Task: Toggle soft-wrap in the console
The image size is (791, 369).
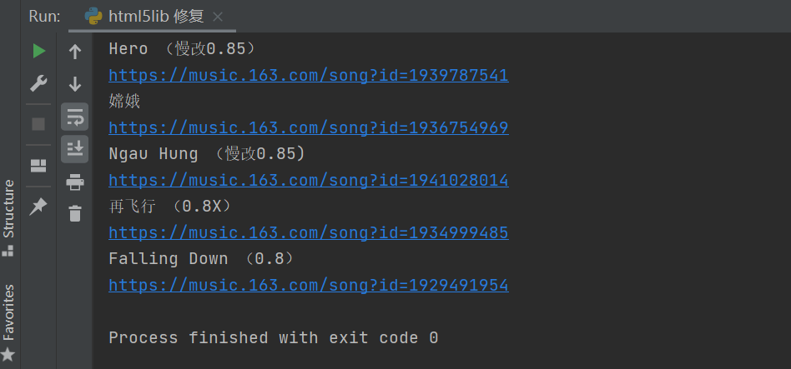Action: pyautogui.click(x=74, y=117)
